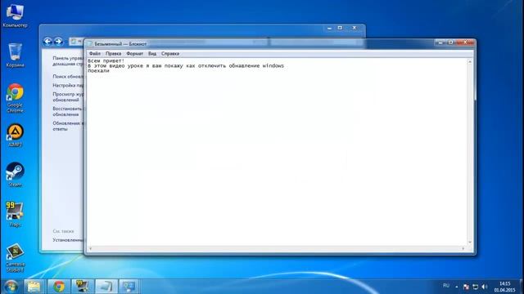Show hidden tray icons arrow
This screenshot has width=524, height=294.
(457, 287)
